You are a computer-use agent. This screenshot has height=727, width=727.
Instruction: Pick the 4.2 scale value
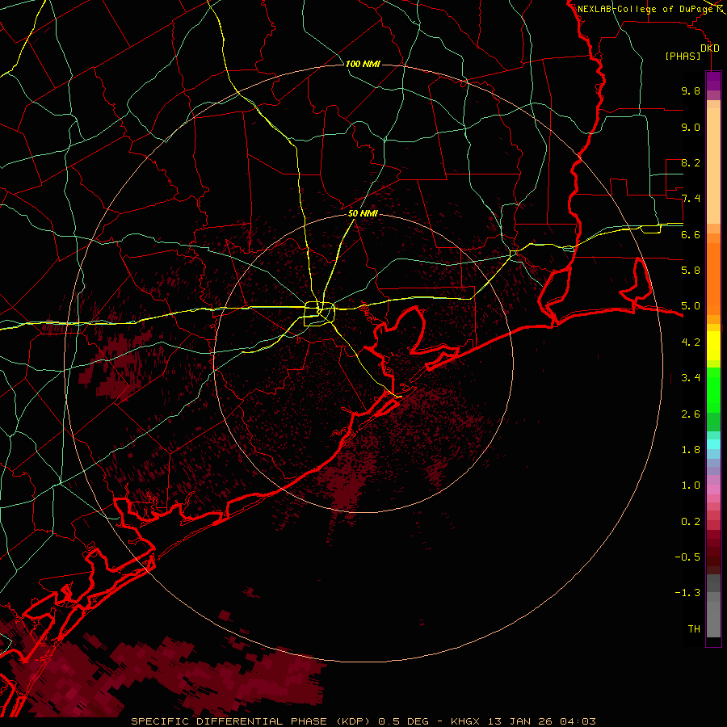coord(691,342)
